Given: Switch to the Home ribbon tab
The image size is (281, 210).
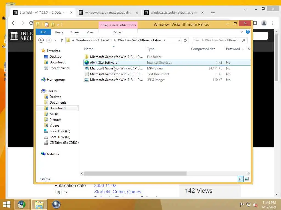Looking at the screenshot, I should (x=59, y=32).
